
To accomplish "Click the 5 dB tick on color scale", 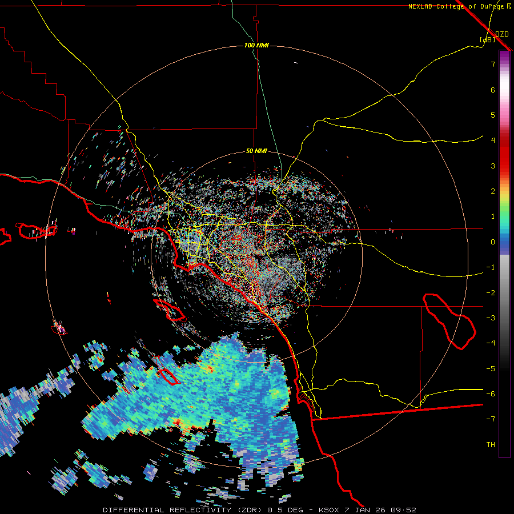I will [x=493, y=115].
